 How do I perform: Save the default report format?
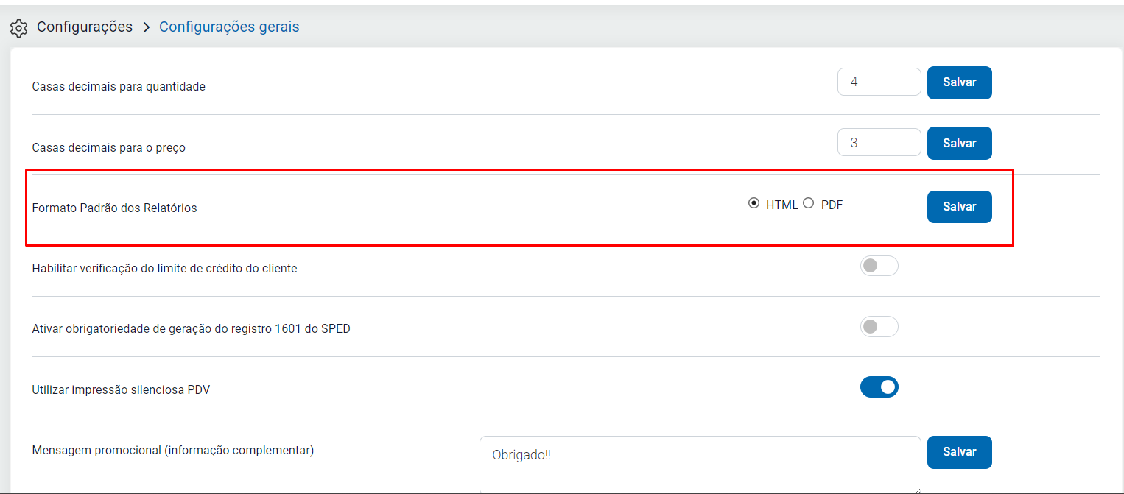click(x=959, y=207)
